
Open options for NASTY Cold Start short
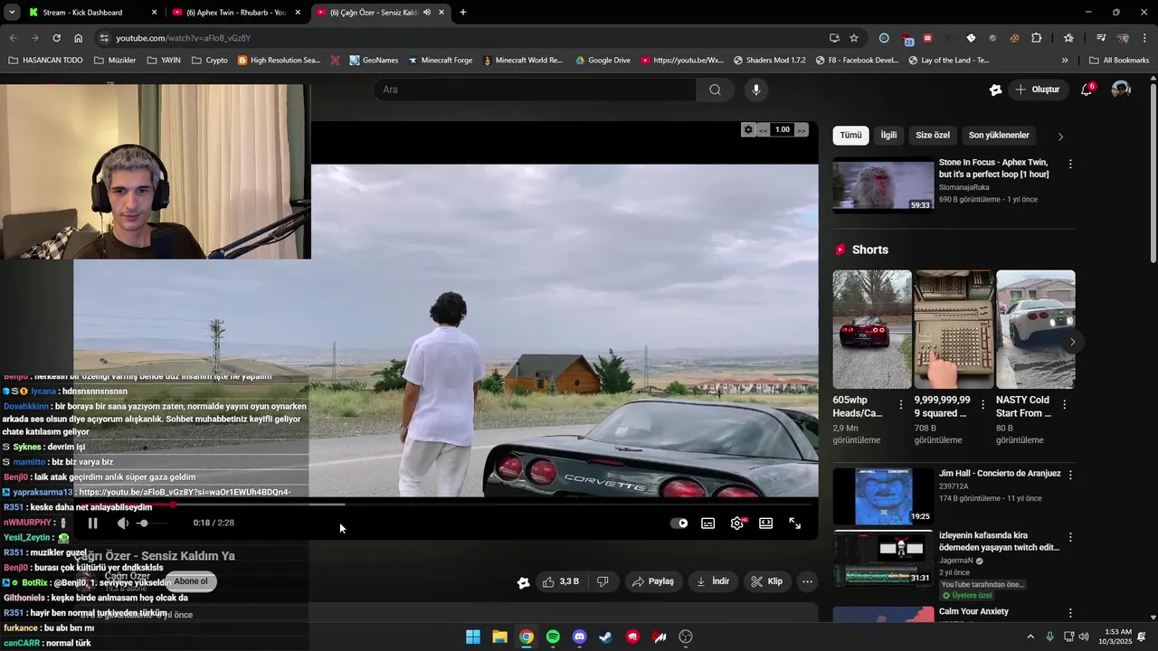click(x=1064, y=405)
